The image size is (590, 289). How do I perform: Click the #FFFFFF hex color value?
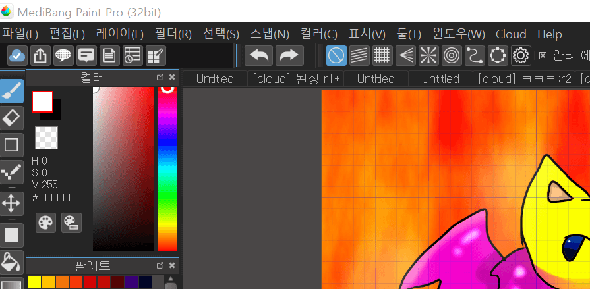pos(53,197)
